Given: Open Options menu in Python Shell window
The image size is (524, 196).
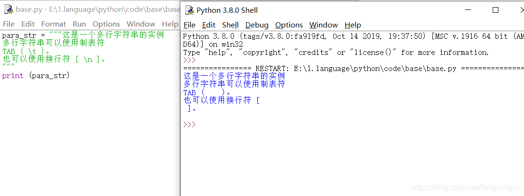Looking at the screenshot, I should pos(289,25).
